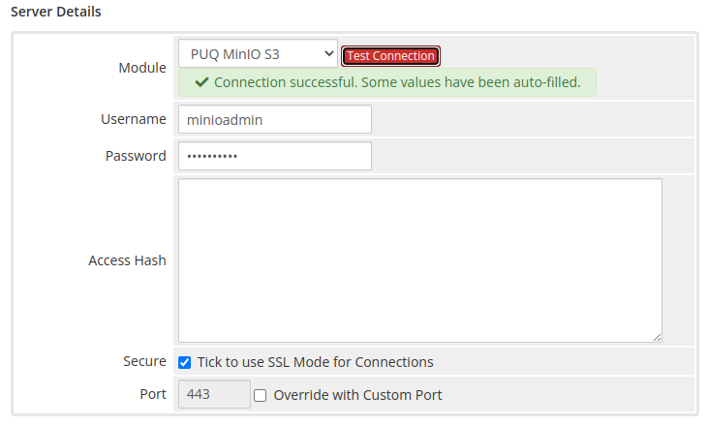Click inside the Access Hash text area
Viewport: 708px width, 426px height.
point(420,260)
